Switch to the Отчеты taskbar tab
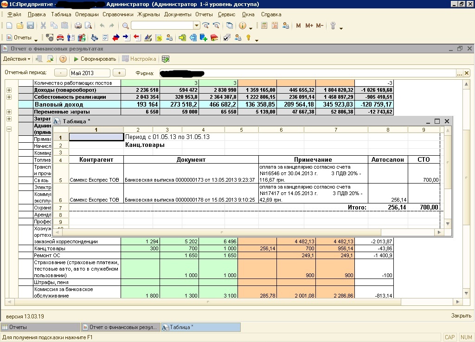The image size is (475, 342). [19, 327]
